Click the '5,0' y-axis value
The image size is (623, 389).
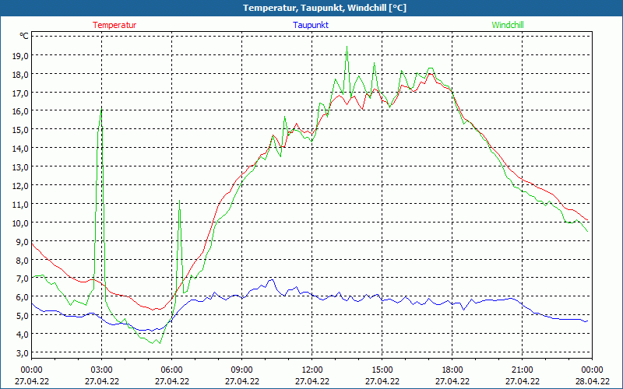(23, 316)
